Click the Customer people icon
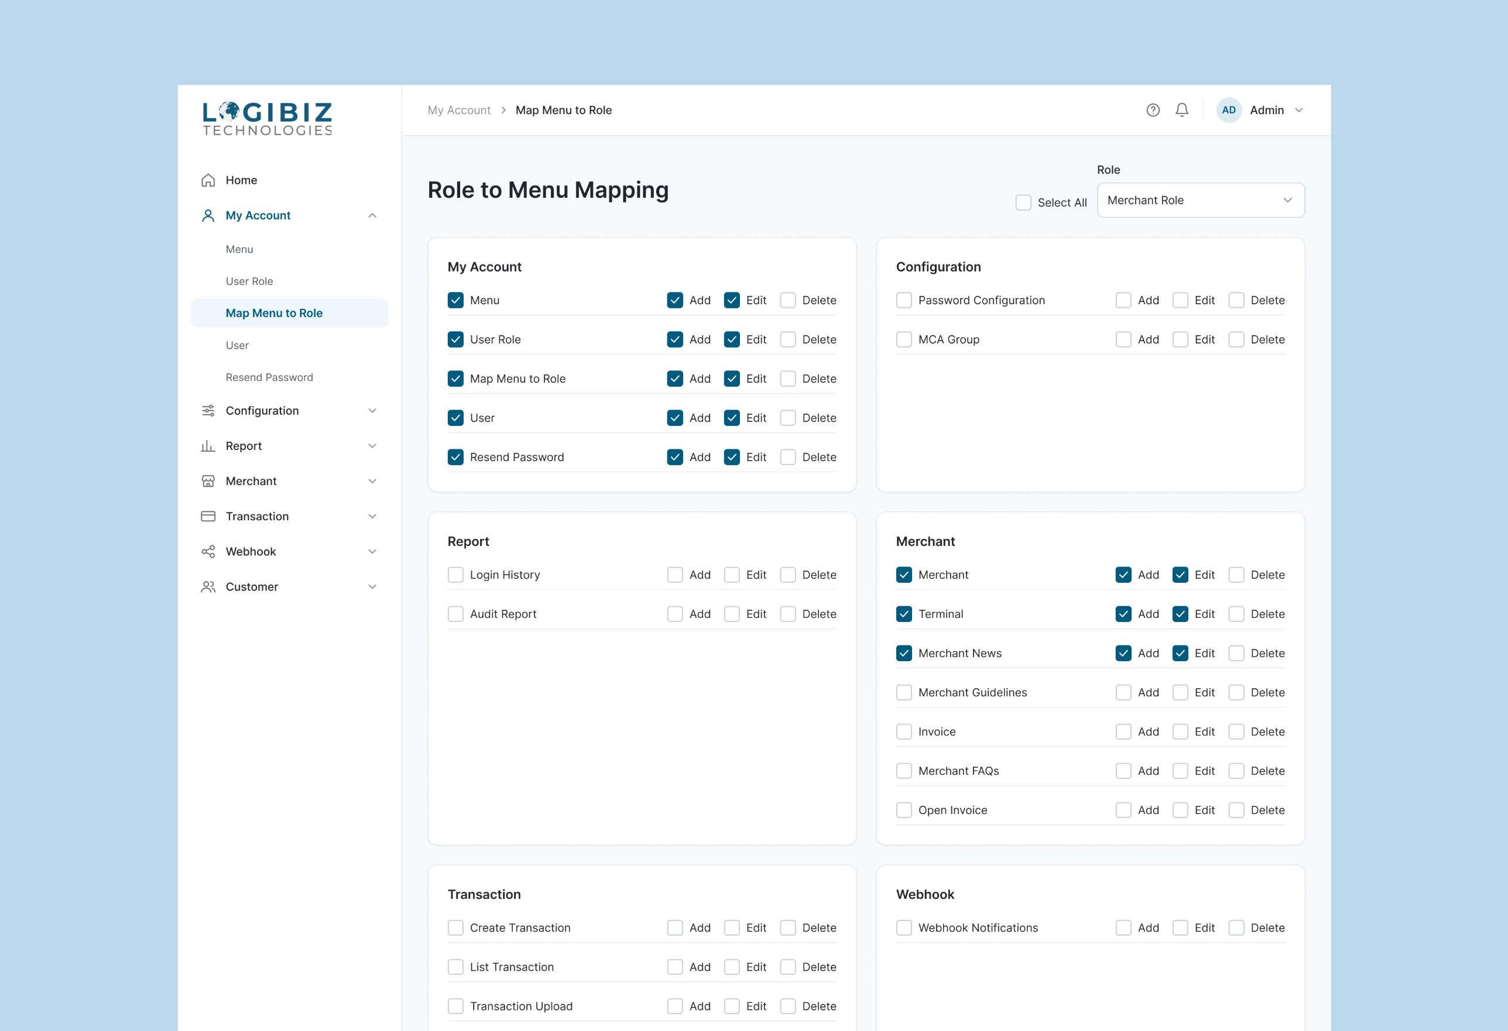The height and width of the screenshot is (1031, 1508). pos(208,587)
